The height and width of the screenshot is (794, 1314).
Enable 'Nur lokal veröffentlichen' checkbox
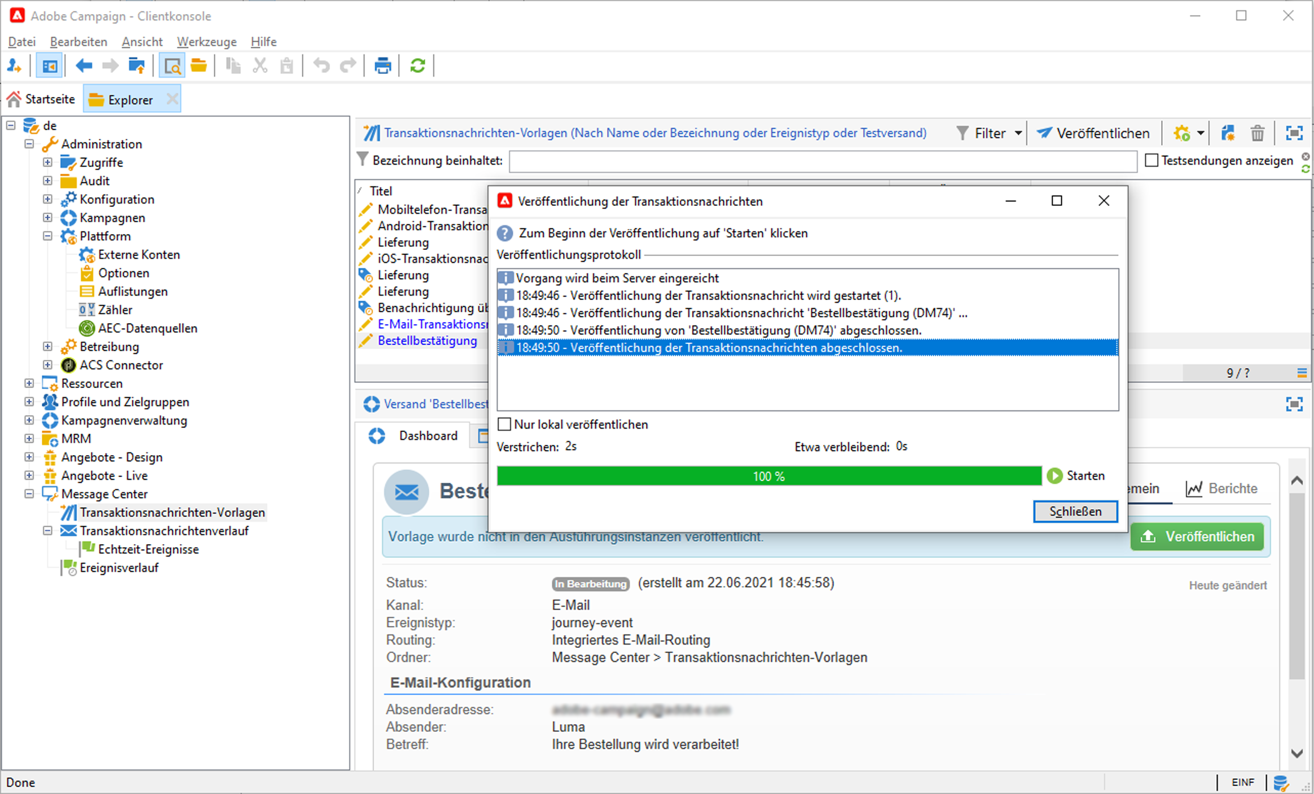tap(505, 424)
